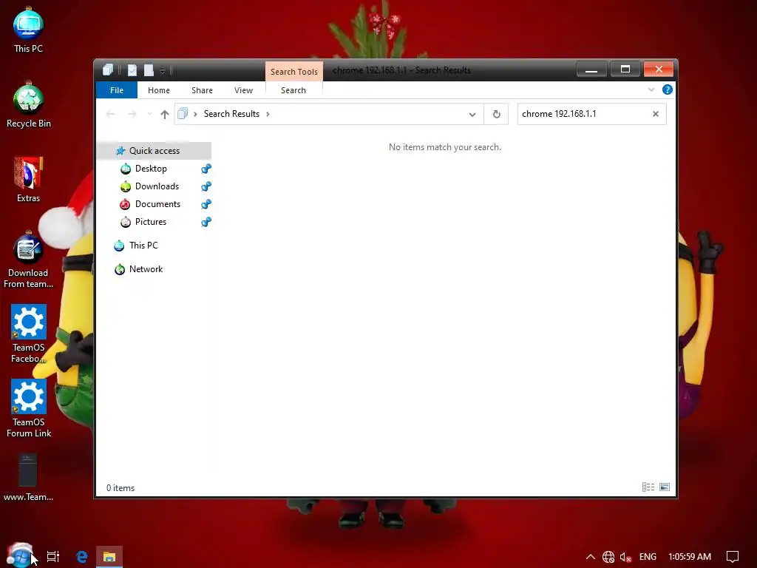Click pin icon beside Desktop
This screenshot has height=568, width=757.
(x=206, y=169)
